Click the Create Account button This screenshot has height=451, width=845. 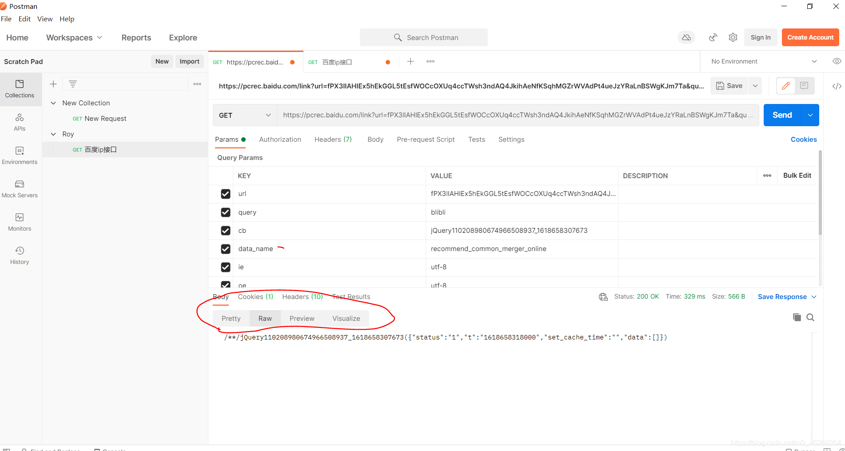tap(810, 37)
